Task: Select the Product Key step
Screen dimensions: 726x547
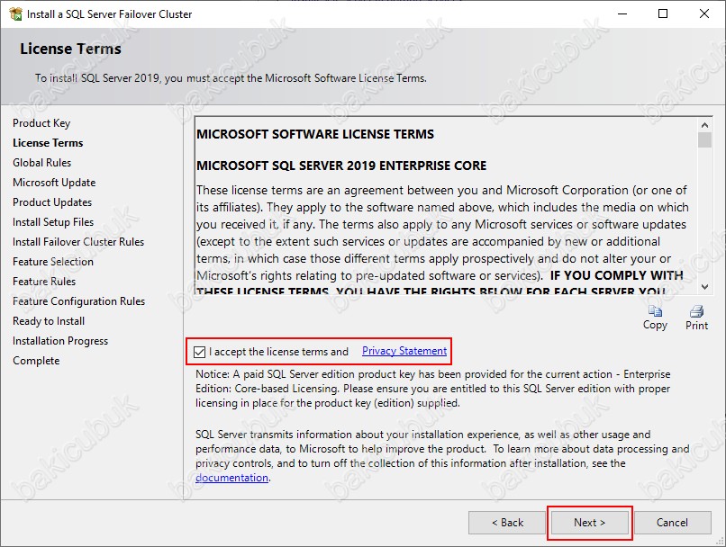Action: coord(41,123)
